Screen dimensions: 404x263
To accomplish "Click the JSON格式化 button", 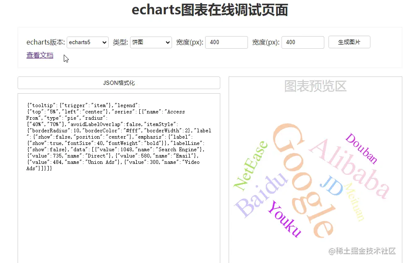I will click(x=119, y=83).
